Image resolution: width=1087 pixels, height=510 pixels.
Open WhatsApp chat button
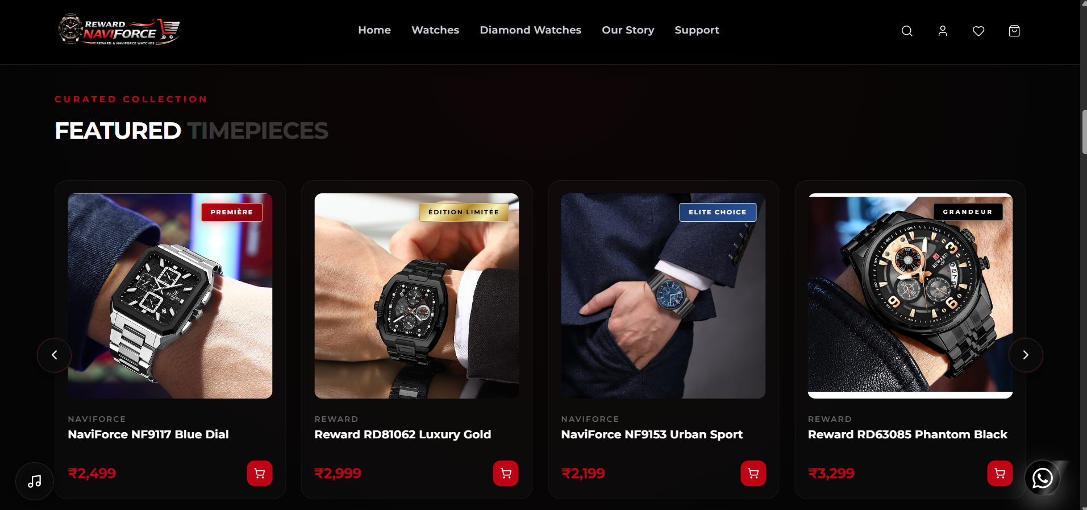pyautogui.click(x=1043, y=478)
